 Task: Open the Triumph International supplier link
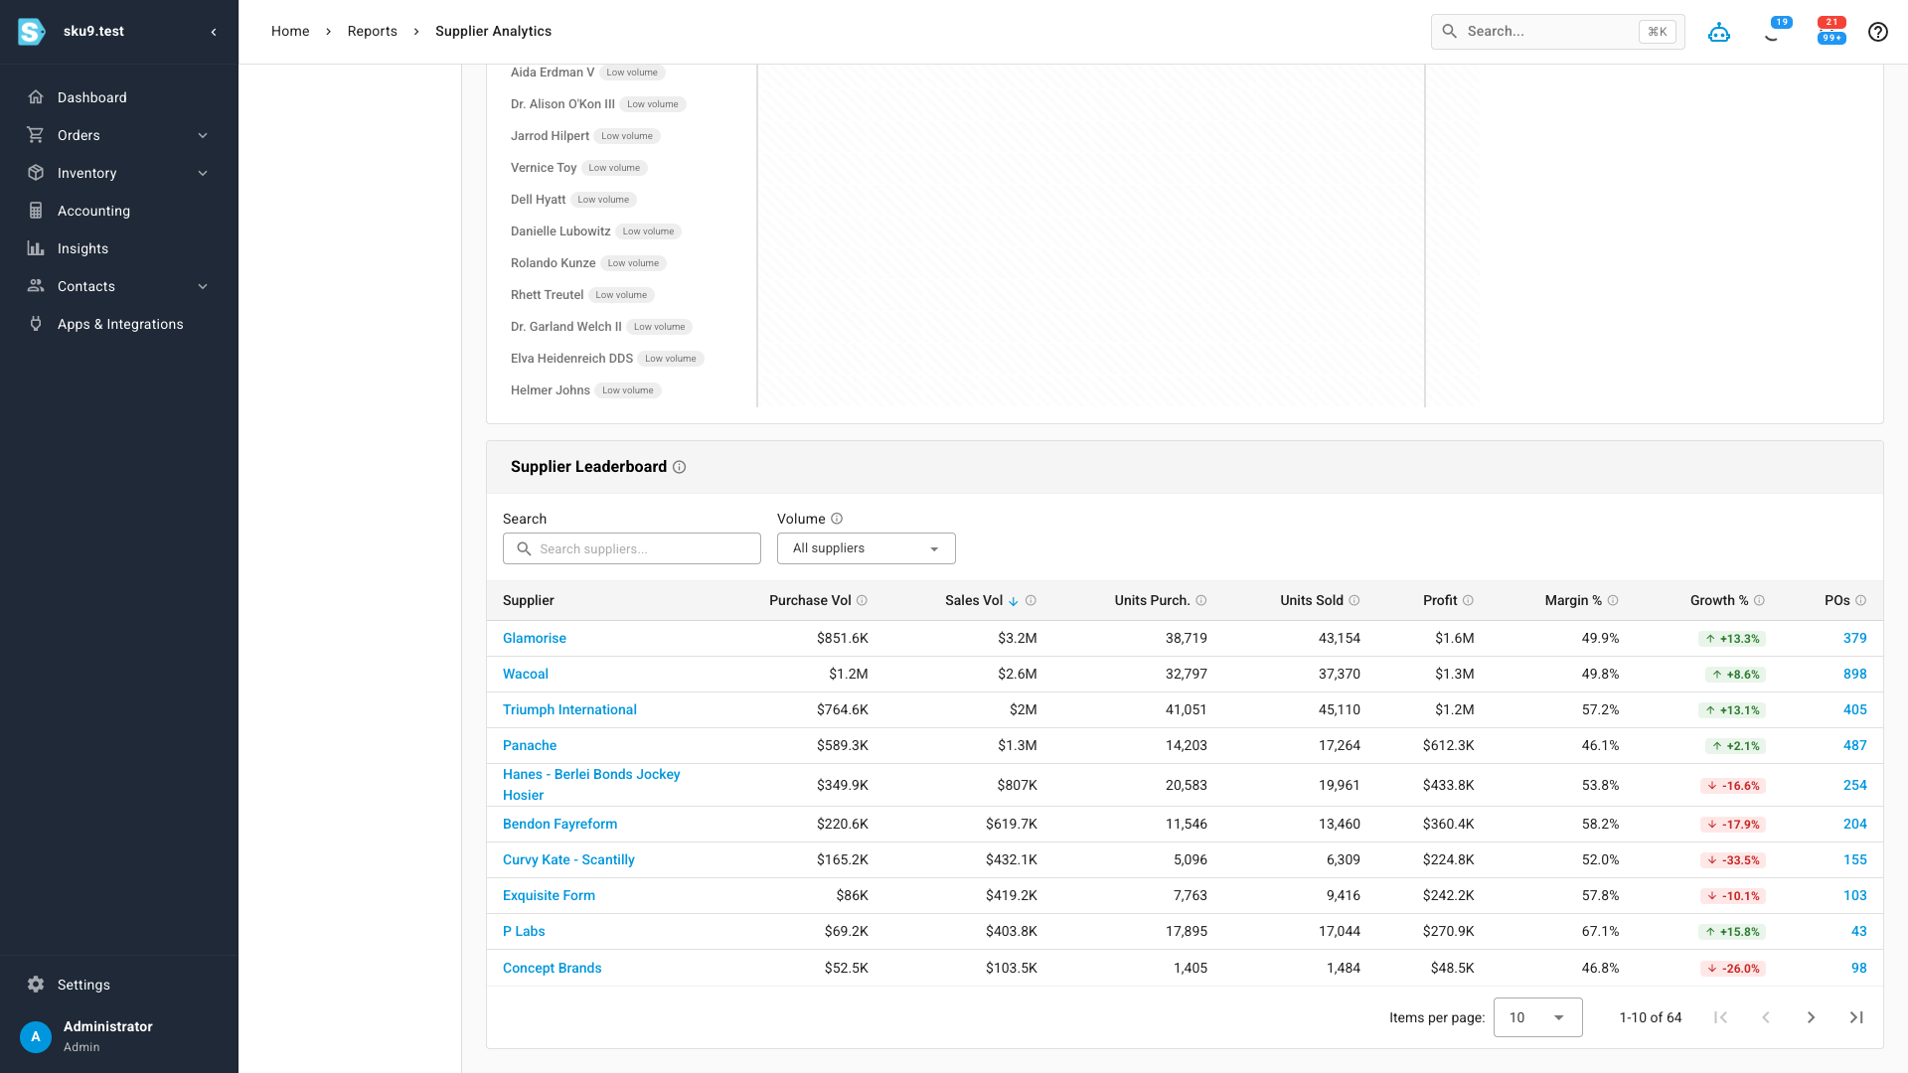tap(569, 709)
